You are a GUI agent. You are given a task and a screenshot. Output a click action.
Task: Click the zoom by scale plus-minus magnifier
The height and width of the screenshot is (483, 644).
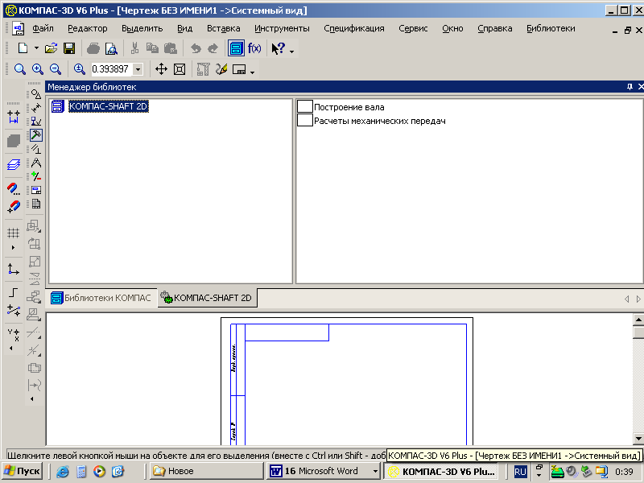coord(79,69)
